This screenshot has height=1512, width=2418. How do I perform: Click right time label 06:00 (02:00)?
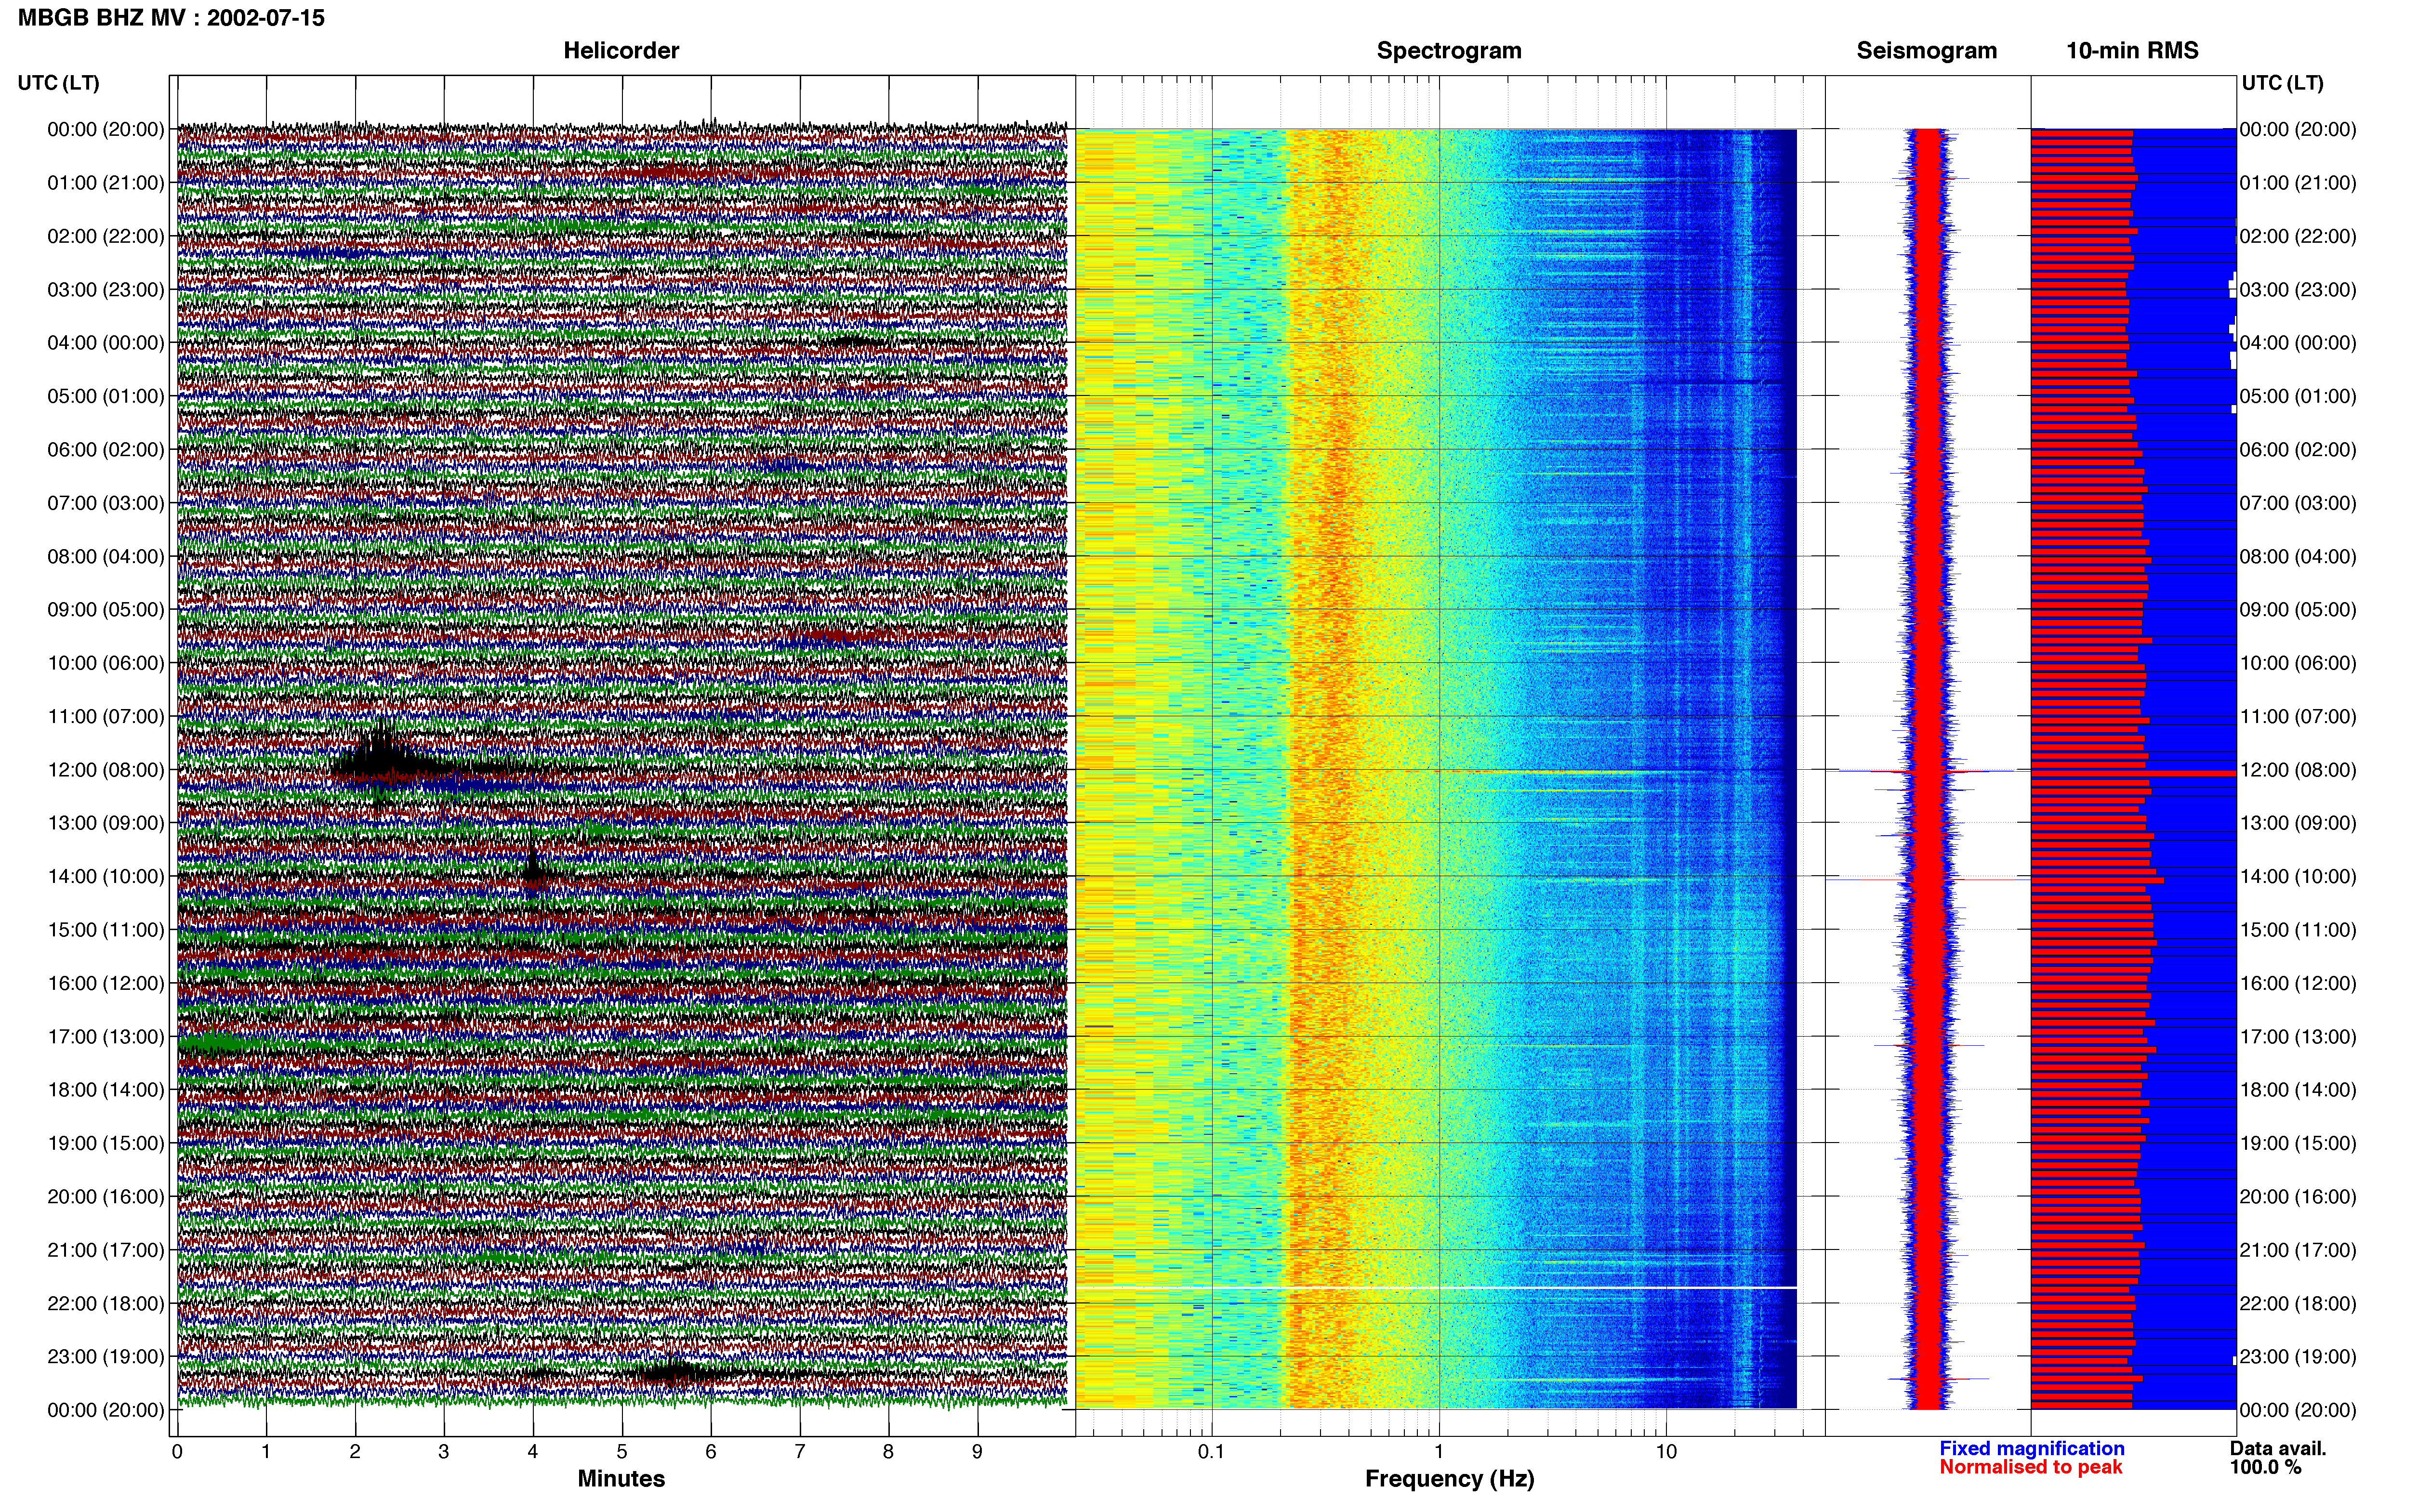click(2298, 450)
